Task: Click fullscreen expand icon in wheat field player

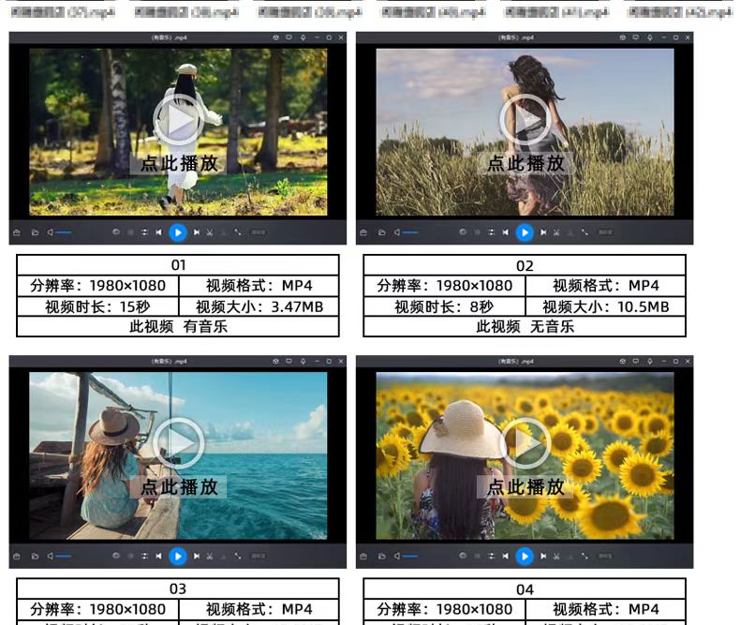Action: (585, 232)
